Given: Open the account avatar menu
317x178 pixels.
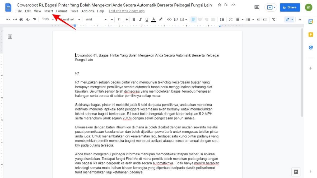Looking at the screenshot, I should tap(308, 7).
